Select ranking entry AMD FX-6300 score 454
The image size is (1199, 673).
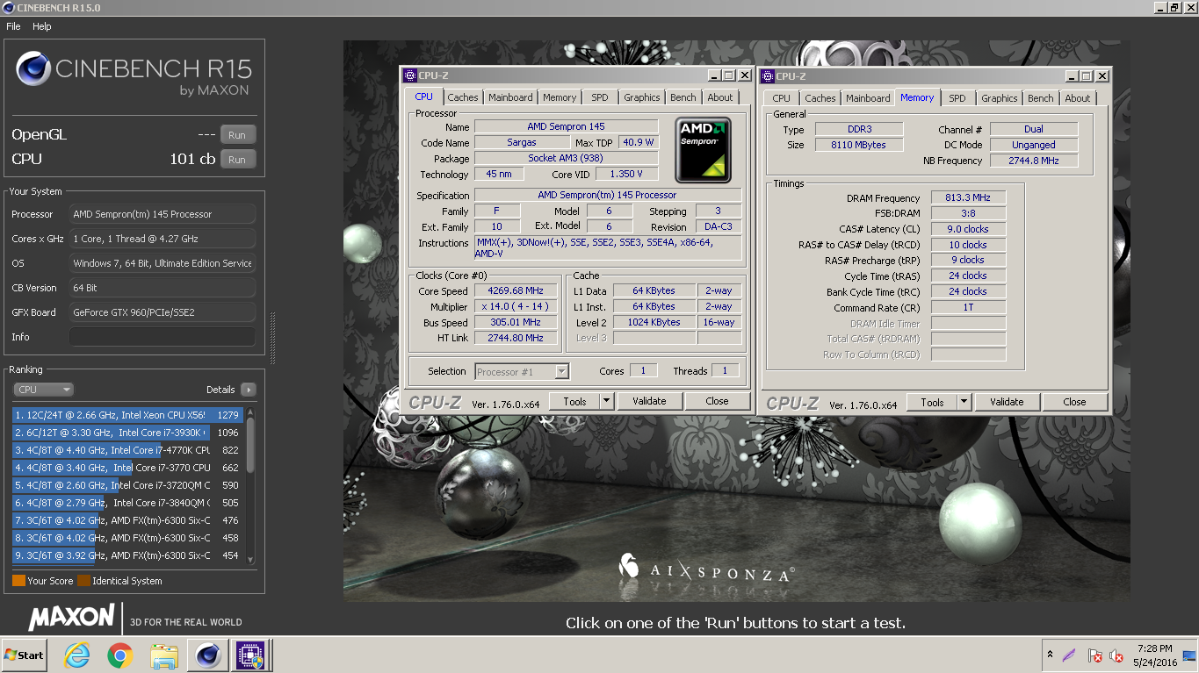pos(127,555)
